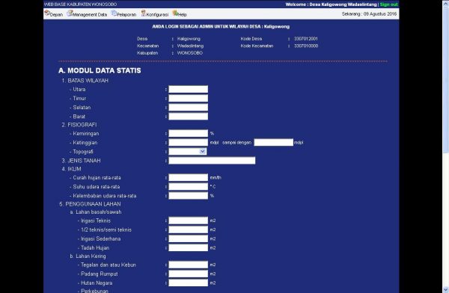The width and height of the screenshot is (449, 293).
Task: Select the Irigasi Teknis area field
Action: pyautogui.click(x=188, y=220)
